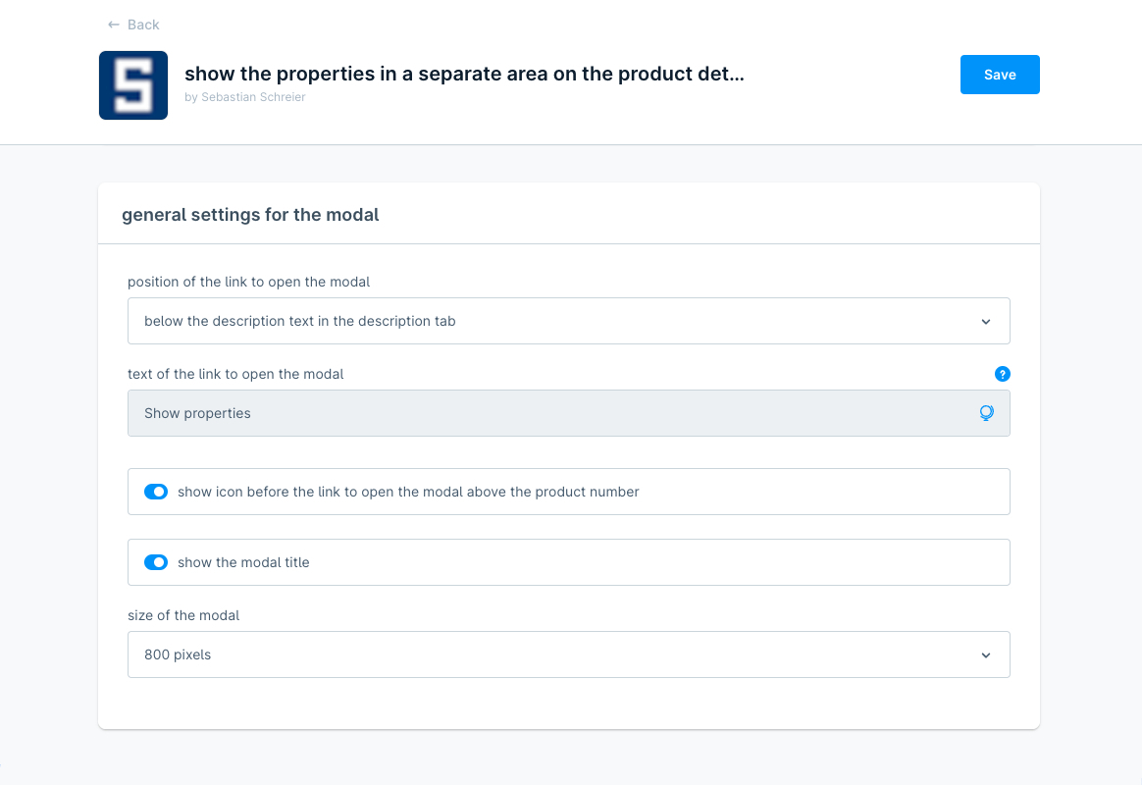Screen dimensions: 1142x785
Task: Go back using the Back link
Action: click(x=143, y=25)
